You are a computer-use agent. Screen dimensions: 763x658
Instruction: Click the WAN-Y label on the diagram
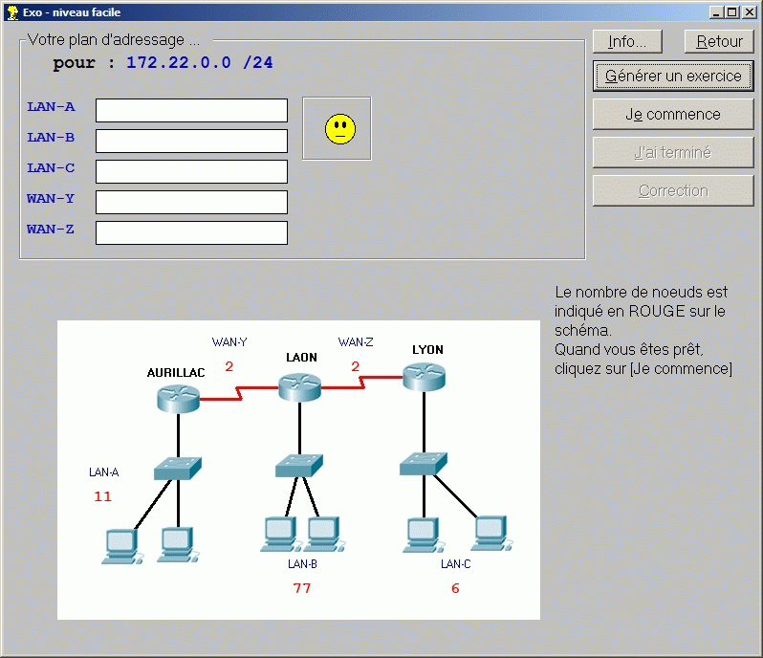[x=229, y=342]
